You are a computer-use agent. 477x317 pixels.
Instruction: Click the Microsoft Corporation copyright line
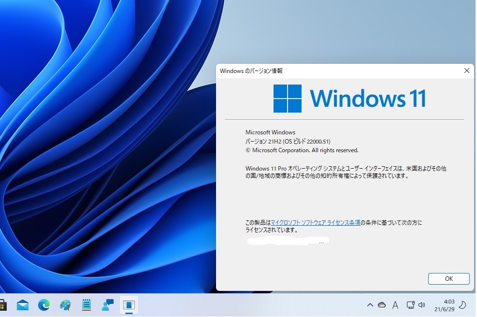(302, 150)
